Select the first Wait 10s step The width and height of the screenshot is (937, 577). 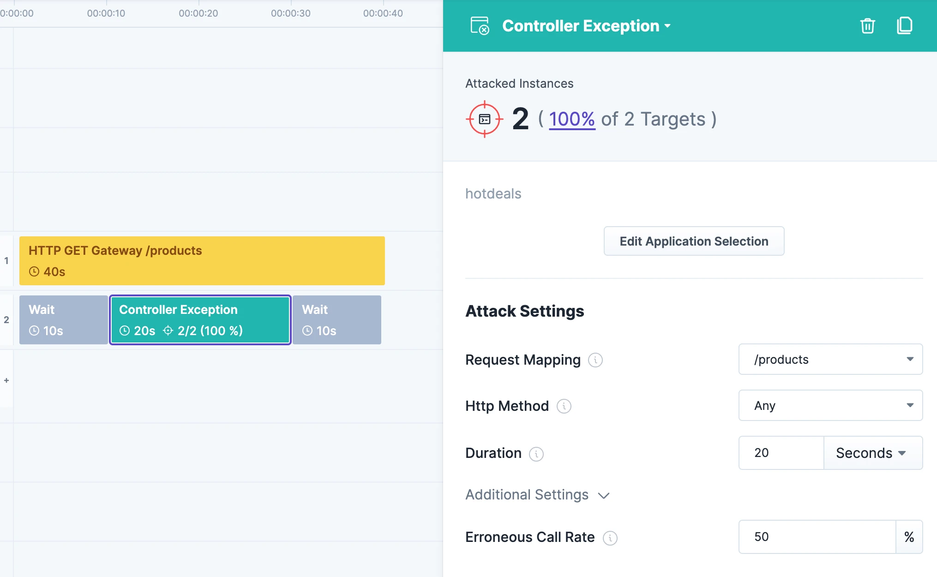pos(63,320)
